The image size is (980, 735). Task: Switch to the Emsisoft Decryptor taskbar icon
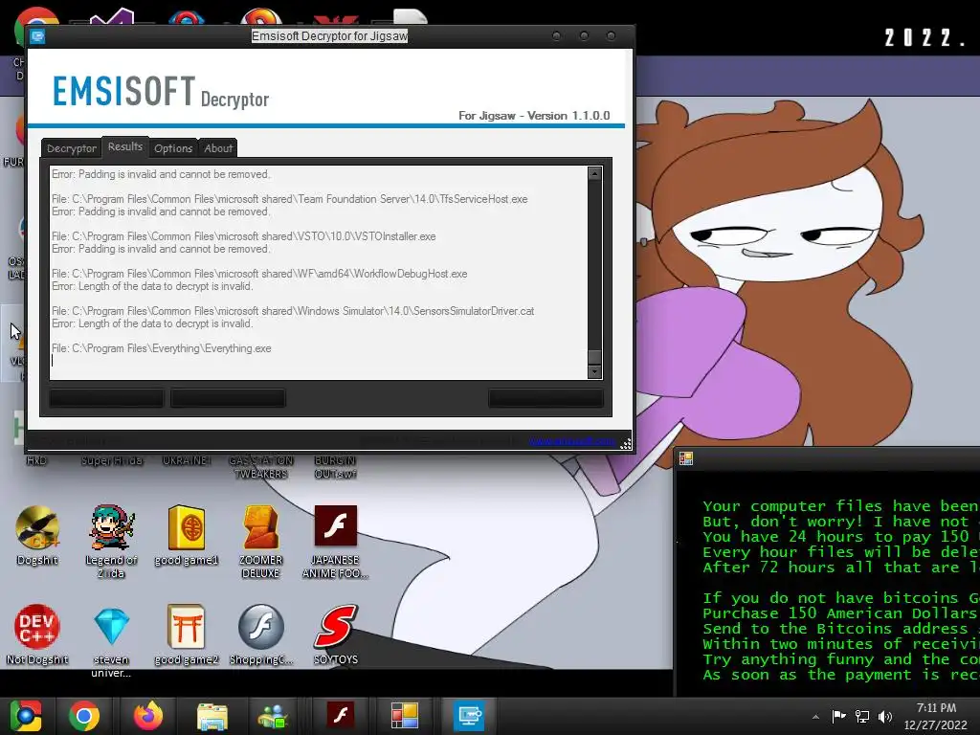[x=469, y=716]
